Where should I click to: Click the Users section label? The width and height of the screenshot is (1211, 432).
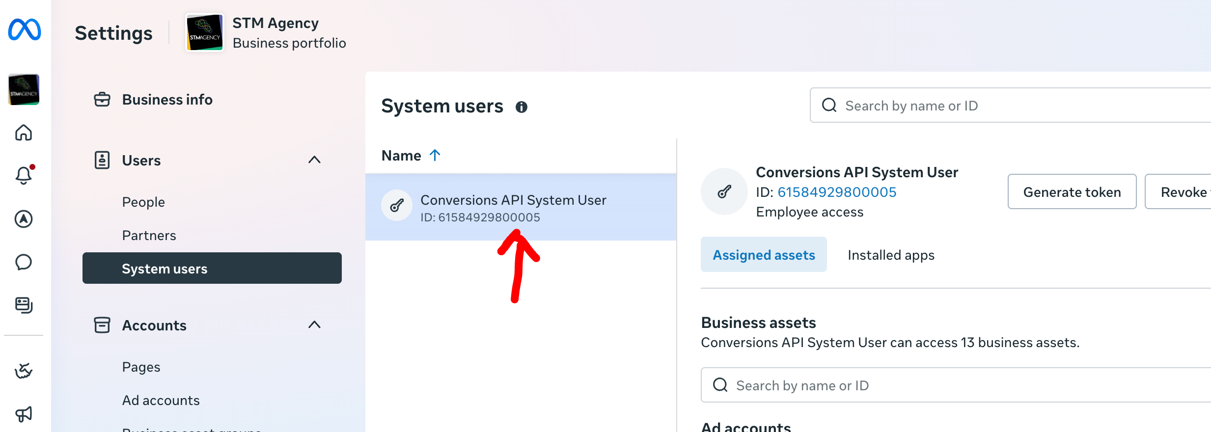141,161
